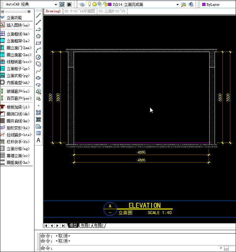Click Make Object's Layer Current icon
Screen dimensions: 236x252
(x=183, y=4)
